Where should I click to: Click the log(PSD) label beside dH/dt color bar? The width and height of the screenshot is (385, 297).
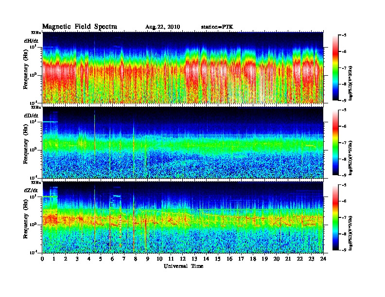point(351,83)
